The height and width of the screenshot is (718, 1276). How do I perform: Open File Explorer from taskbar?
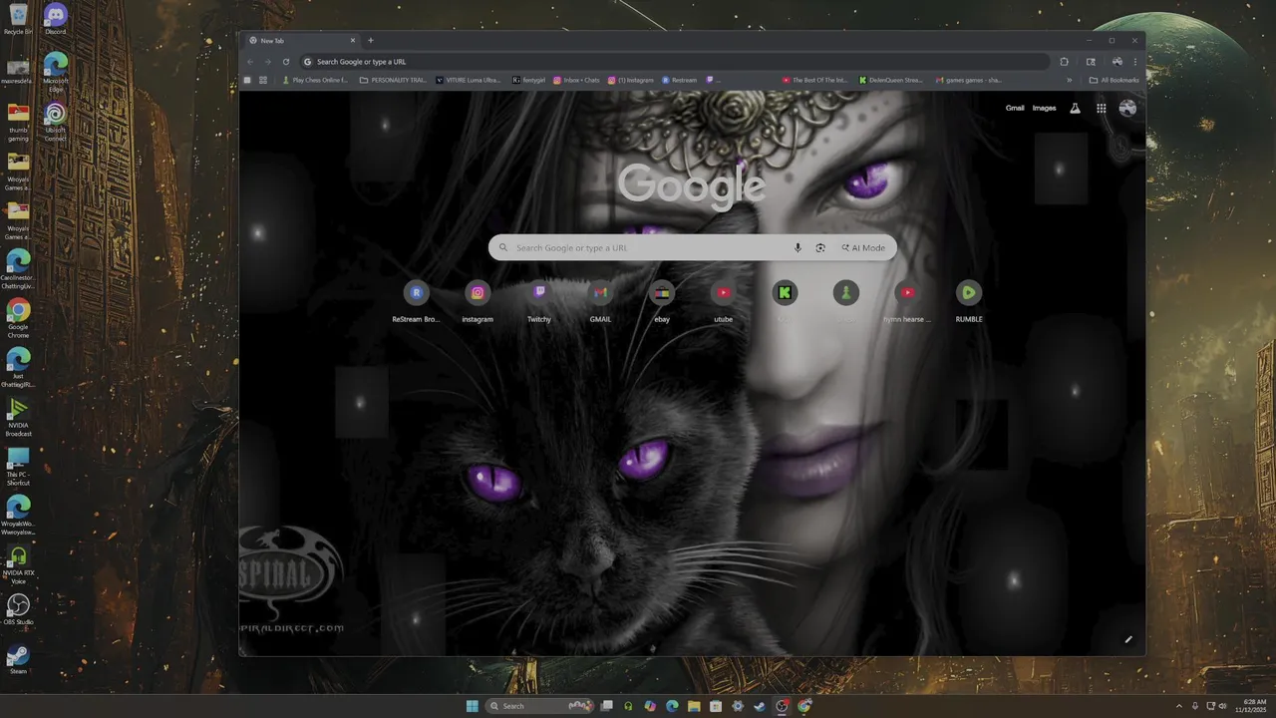tap(694, 706)
